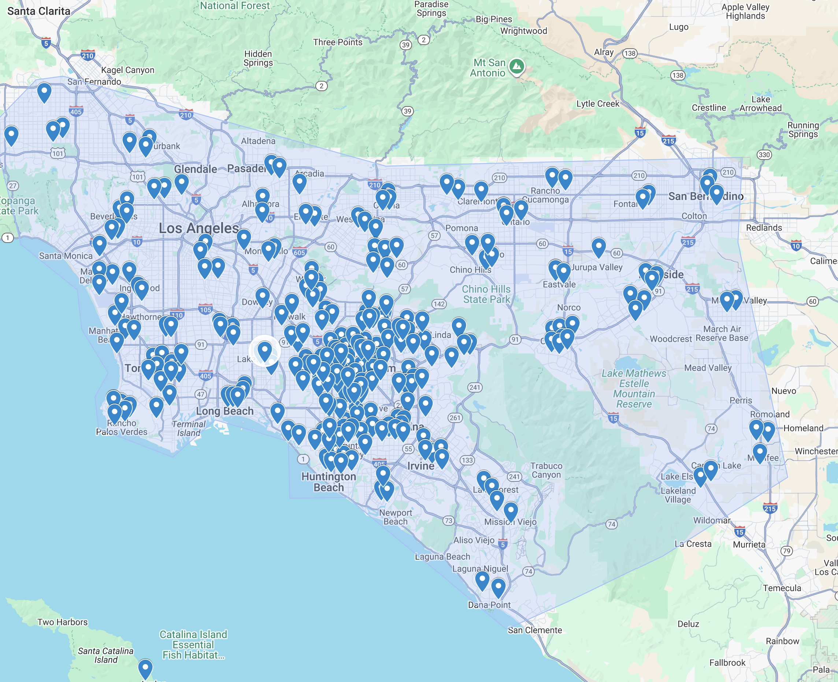
Task: Click the pin directly below Arcadia label
Action: click(x=299, y=182)
